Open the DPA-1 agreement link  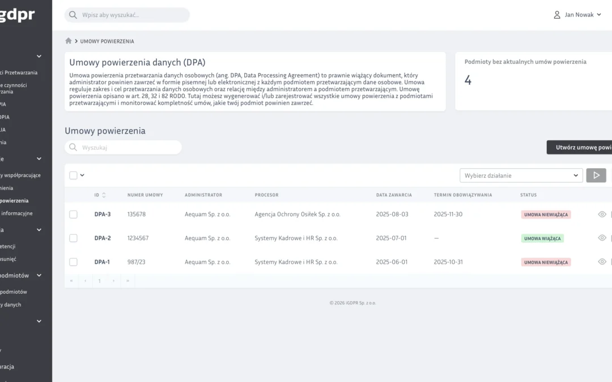pyautogui.click(x=102, y=262)
